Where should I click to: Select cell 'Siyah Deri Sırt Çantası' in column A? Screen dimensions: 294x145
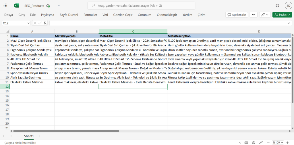(x=32, y=45)
